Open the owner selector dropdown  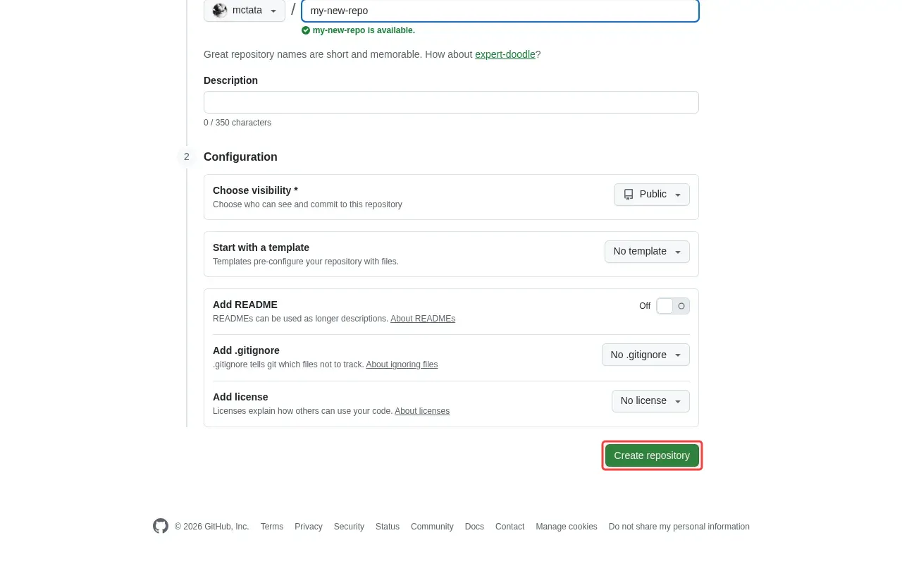[245, 11]
